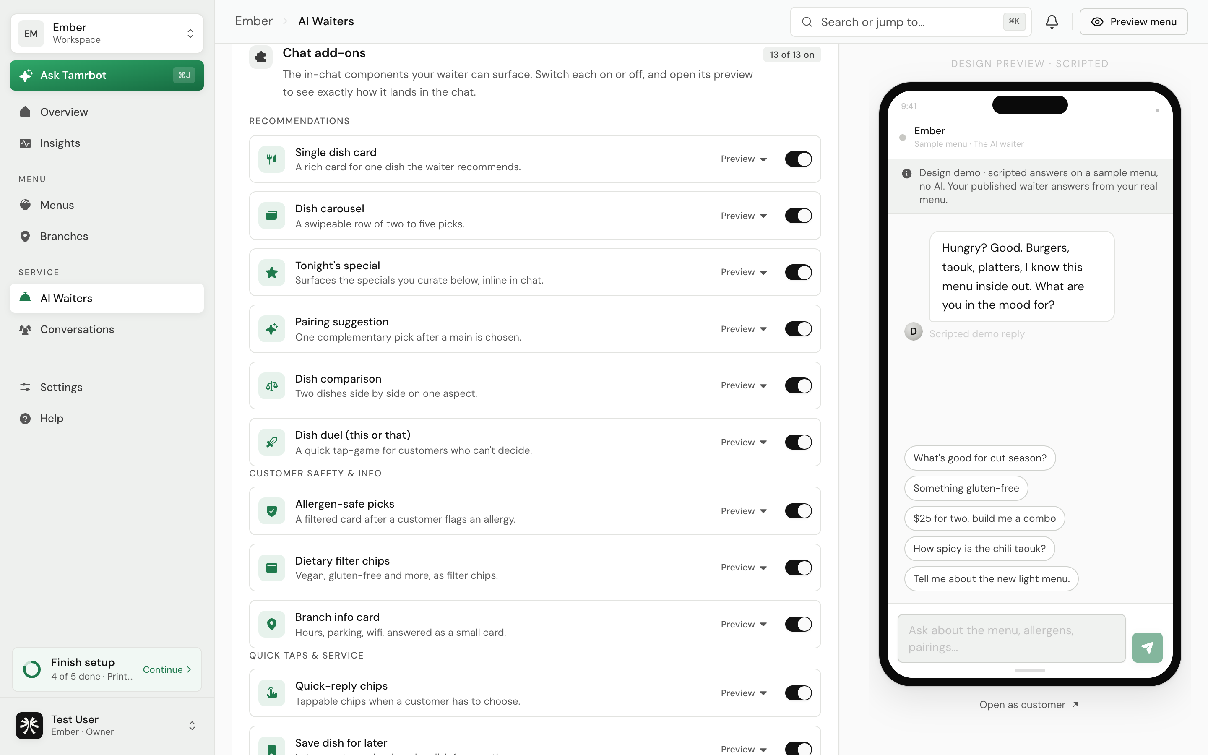Open Overview in the sidebar
This screenshot has width=1208, height=755.
107,112
